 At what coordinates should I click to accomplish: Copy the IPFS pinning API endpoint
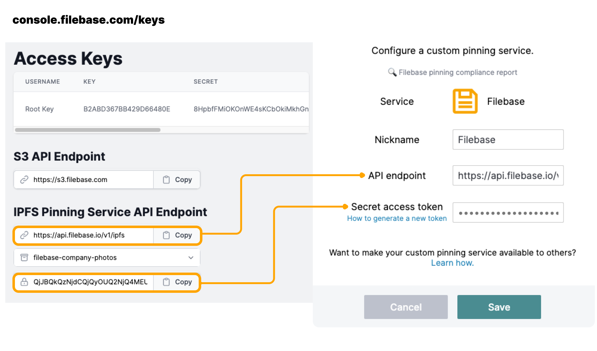177,235
